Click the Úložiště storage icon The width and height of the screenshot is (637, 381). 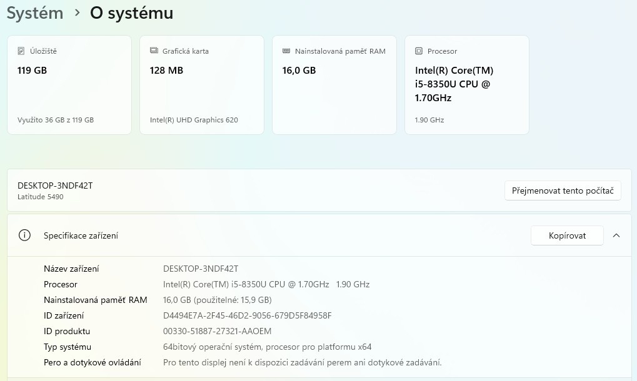tap(21, 51)
